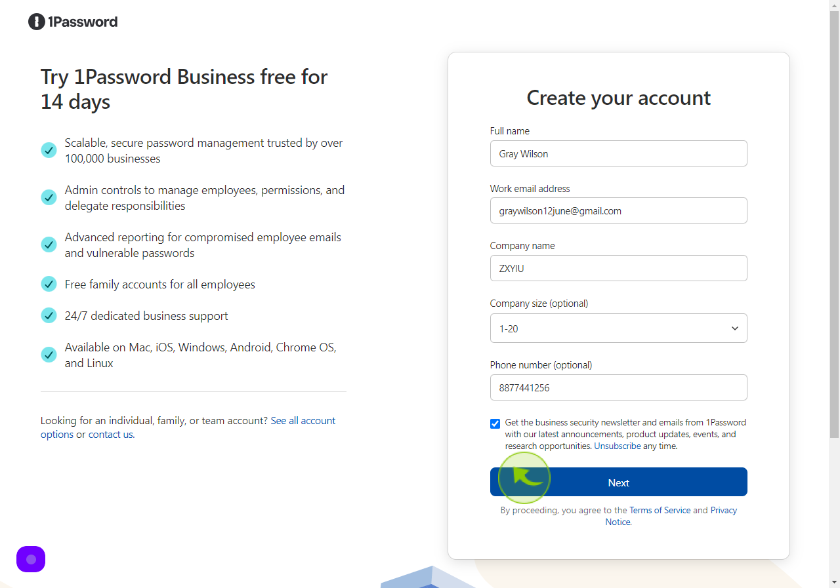Click the 'Company name' label

[x=522, y=246]
